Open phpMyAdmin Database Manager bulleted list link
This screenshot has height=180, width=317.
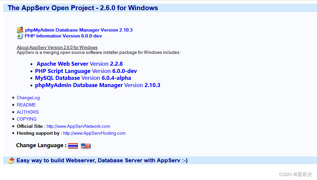98,85
